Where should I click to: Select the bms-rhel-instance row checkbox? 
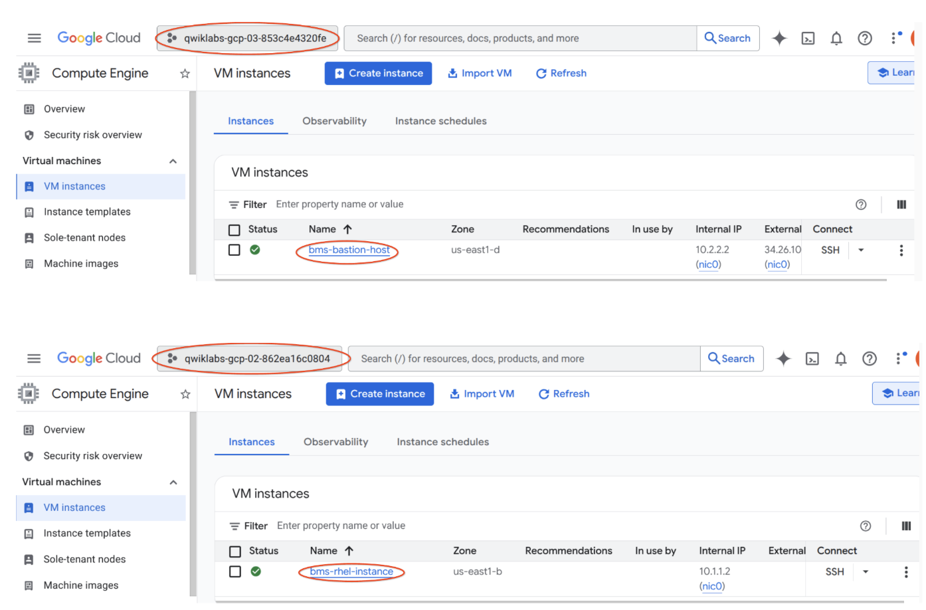[236, 571]
